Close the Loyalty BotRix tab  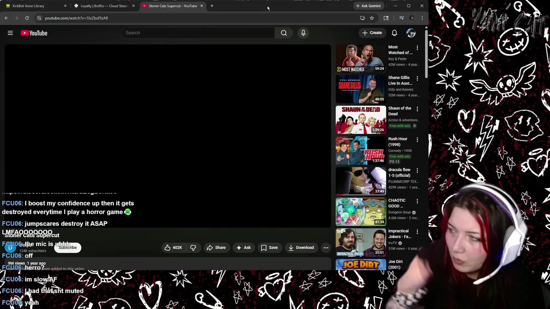[x=133, y=6]
